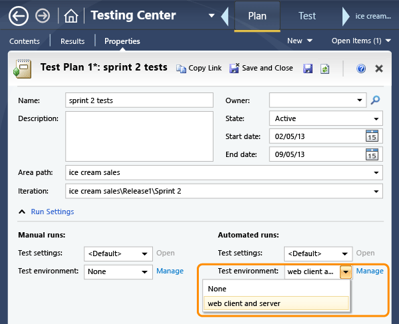
Task: Click the Copy Link button
Action: click(x=199, y=68)
